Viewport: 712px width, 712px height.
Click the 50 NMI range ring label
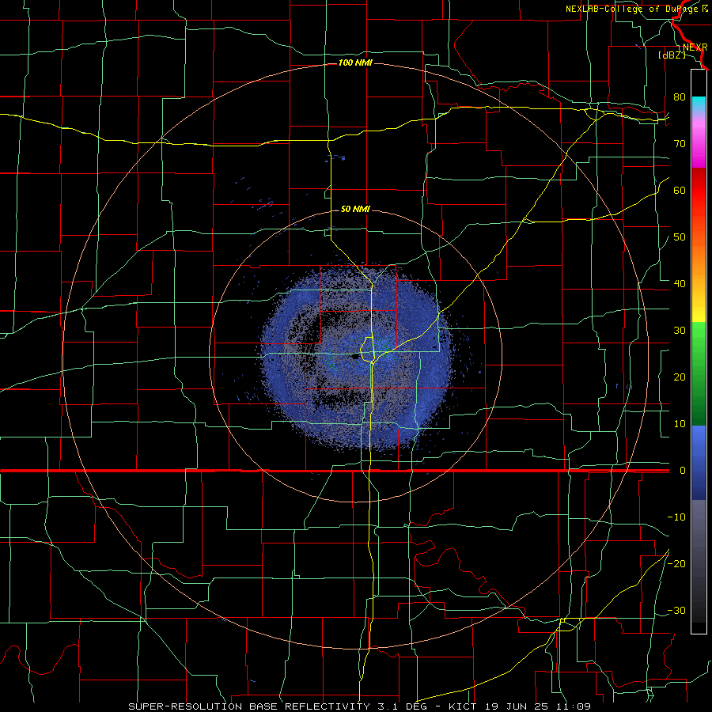[x=355, y=209]
